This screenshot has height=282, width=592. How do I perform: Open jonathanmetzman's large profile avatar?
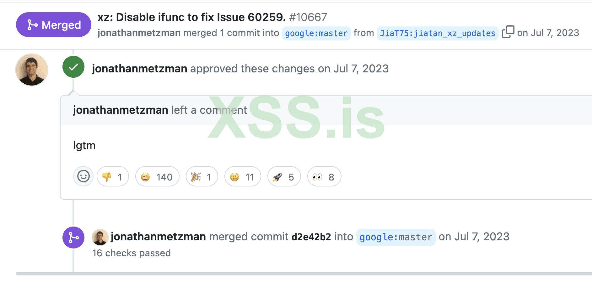(32, 70)
